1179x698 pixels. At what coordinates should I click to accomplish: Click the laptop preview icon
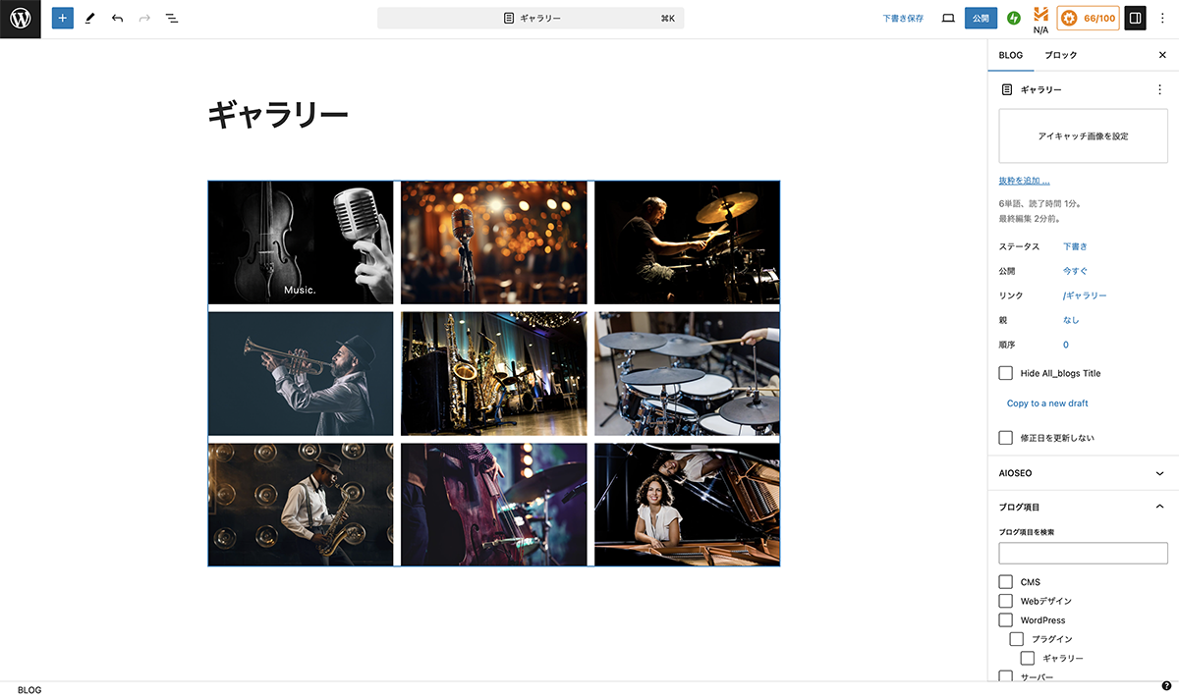click(x=948, y=18)
